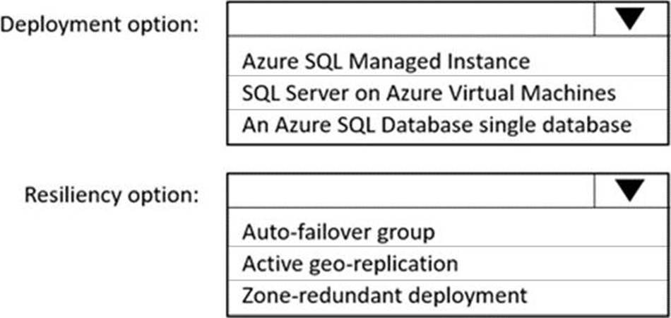Open the Resiliency option combo box field
The width and height of the screenshot is (671, 318).
[x=411, y=192]
